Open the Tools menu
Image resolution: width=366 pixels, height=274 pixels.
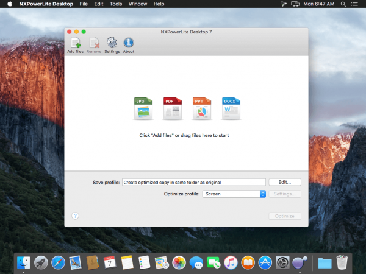(x=116, y=4)
